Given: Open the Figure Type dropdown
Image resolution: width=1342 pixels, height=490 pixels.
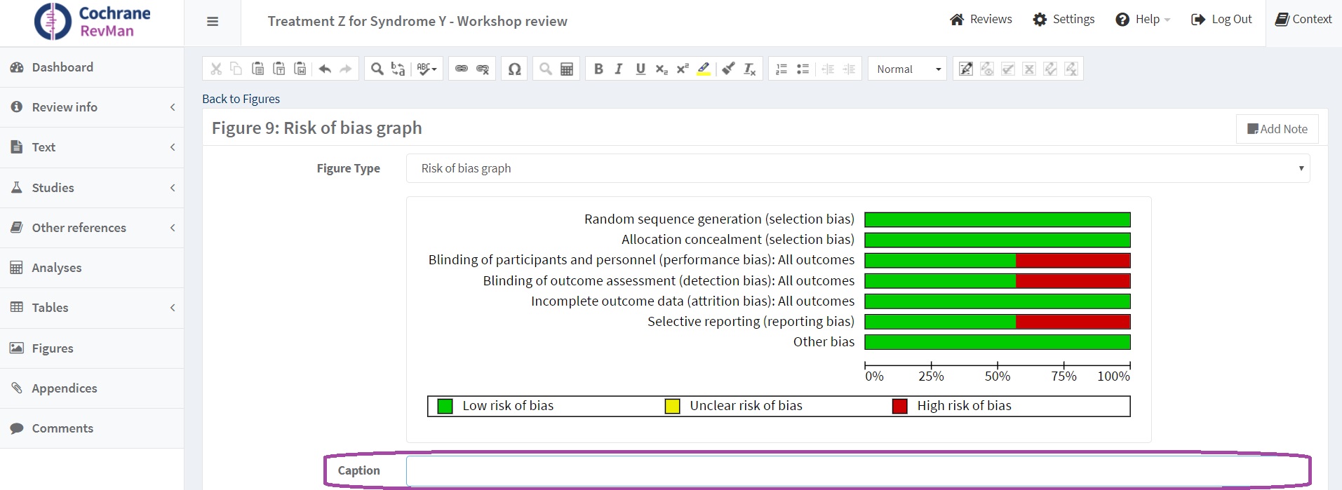Looking at the screenshot, I should pos(857,168).
